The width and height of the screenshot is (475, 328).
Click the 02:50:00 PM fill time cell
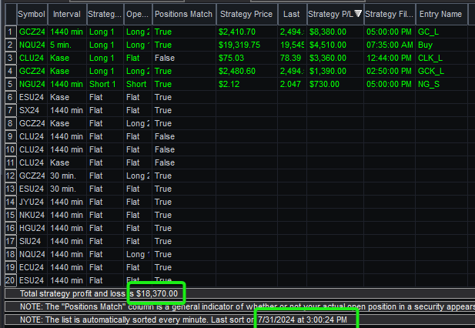389,71
